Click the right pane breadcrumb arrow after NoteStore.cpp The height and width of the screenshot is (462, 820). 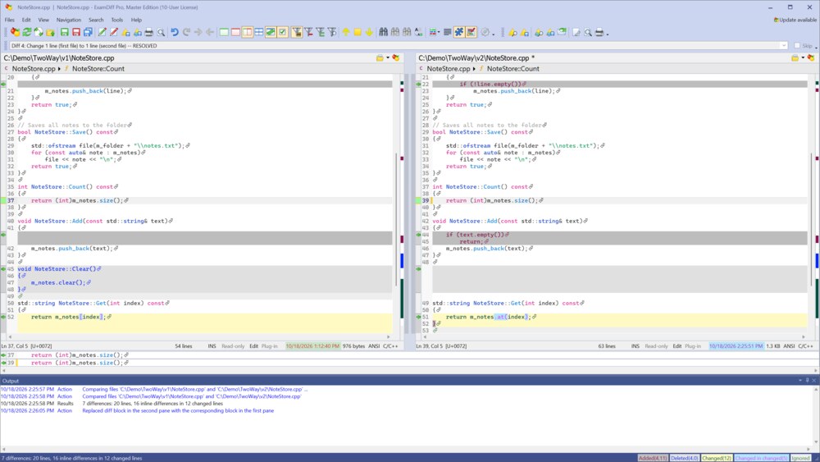[474, 69]
